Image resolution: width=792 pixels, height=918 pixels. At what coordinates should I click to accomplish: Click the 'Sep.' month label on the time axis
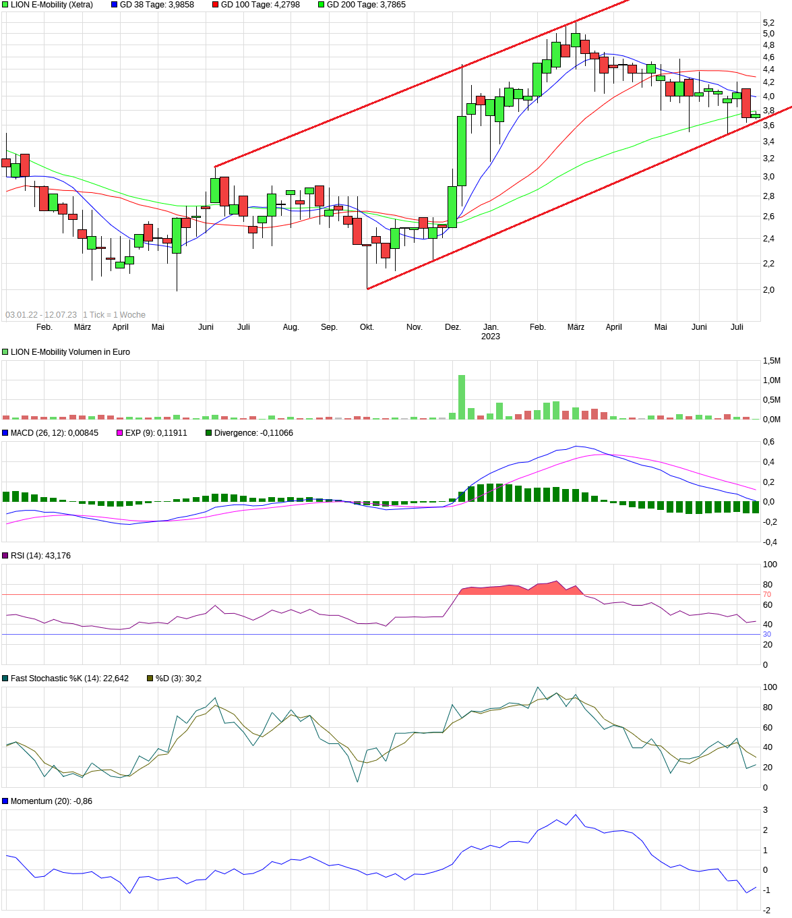pos(329,327)
